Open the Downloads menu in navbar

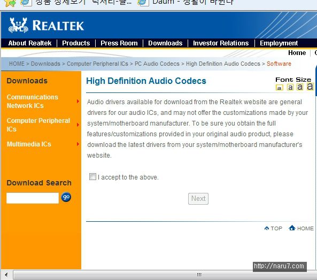point(165,43)
